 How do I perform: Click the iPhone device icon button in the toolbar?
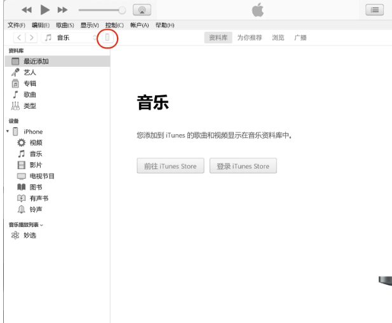click(107, 38)
